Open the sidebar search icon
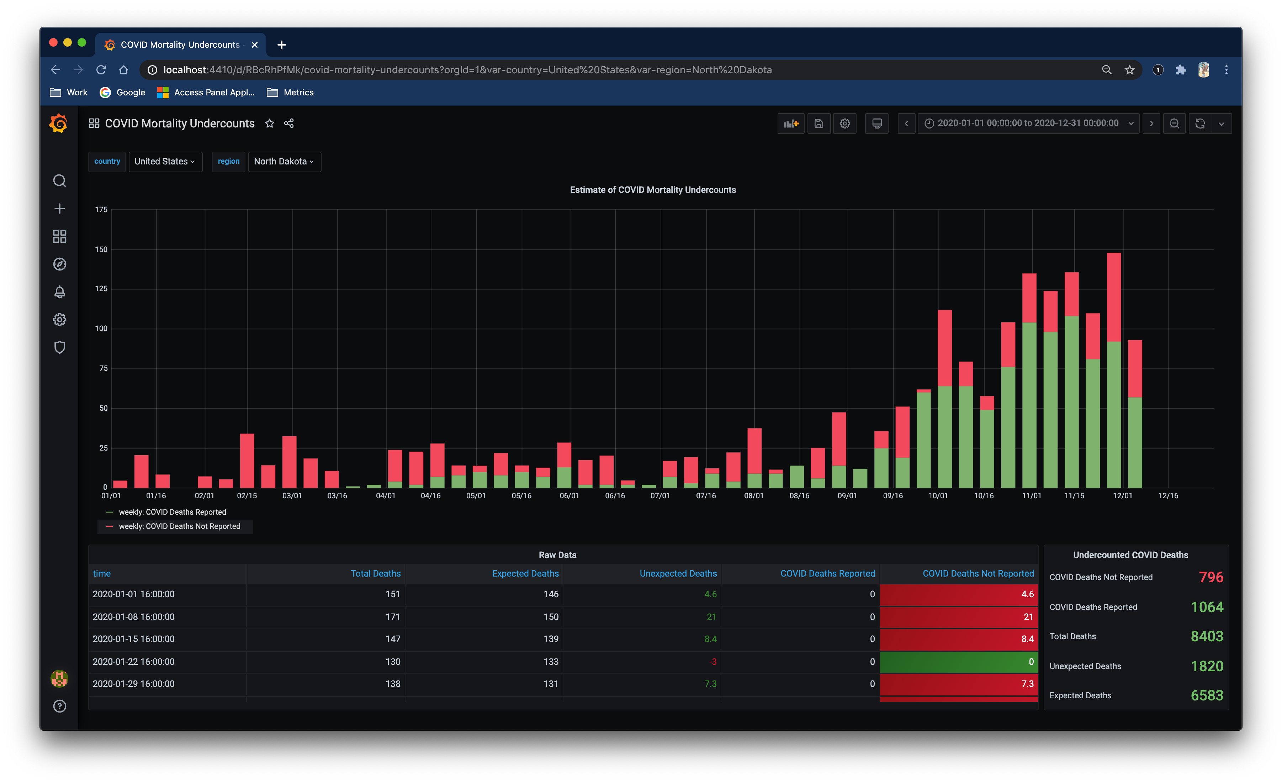 click(59, 181)
